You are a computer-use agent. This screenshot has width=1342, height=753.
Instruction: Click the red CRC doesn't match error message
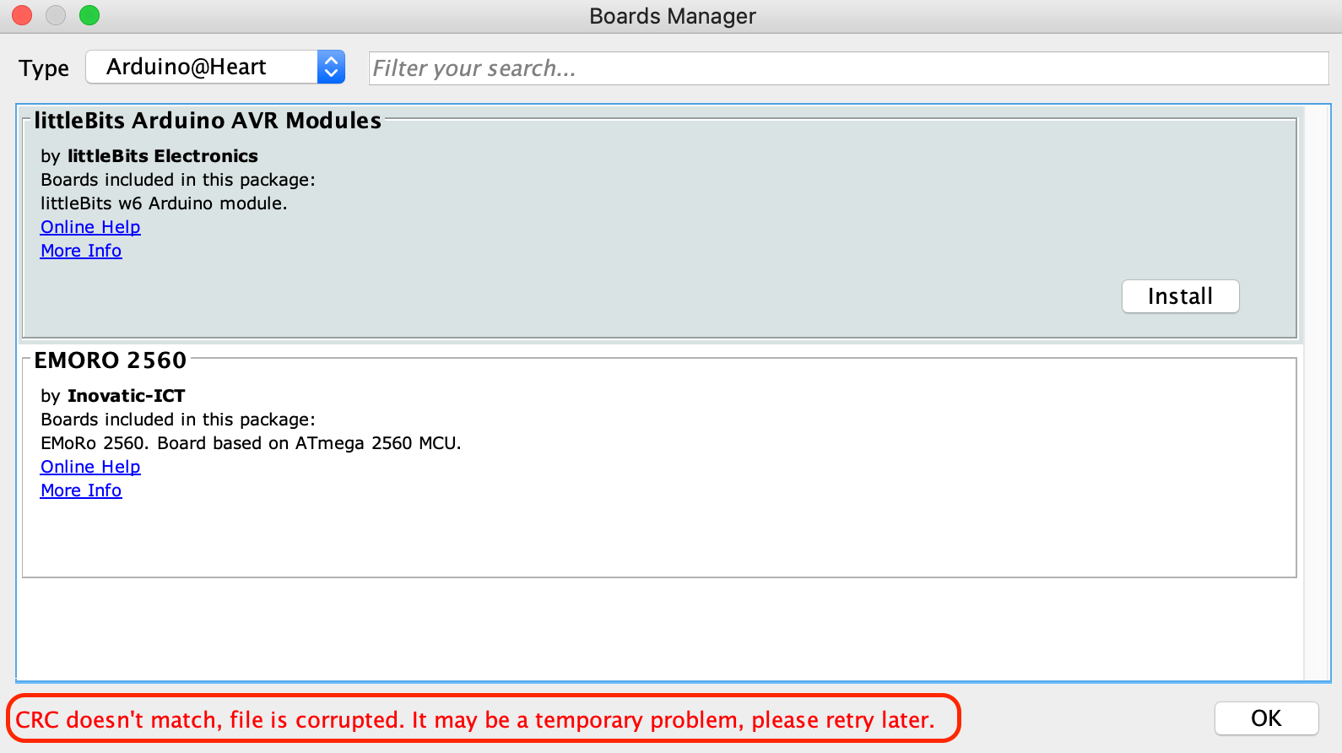(475, 720)
